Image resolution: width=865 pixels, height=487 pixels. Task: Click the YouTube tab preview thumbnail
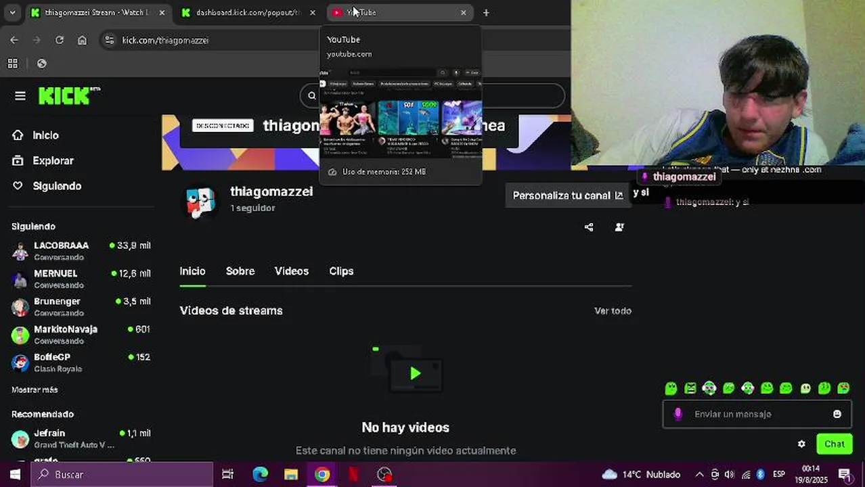pos(401,112)
